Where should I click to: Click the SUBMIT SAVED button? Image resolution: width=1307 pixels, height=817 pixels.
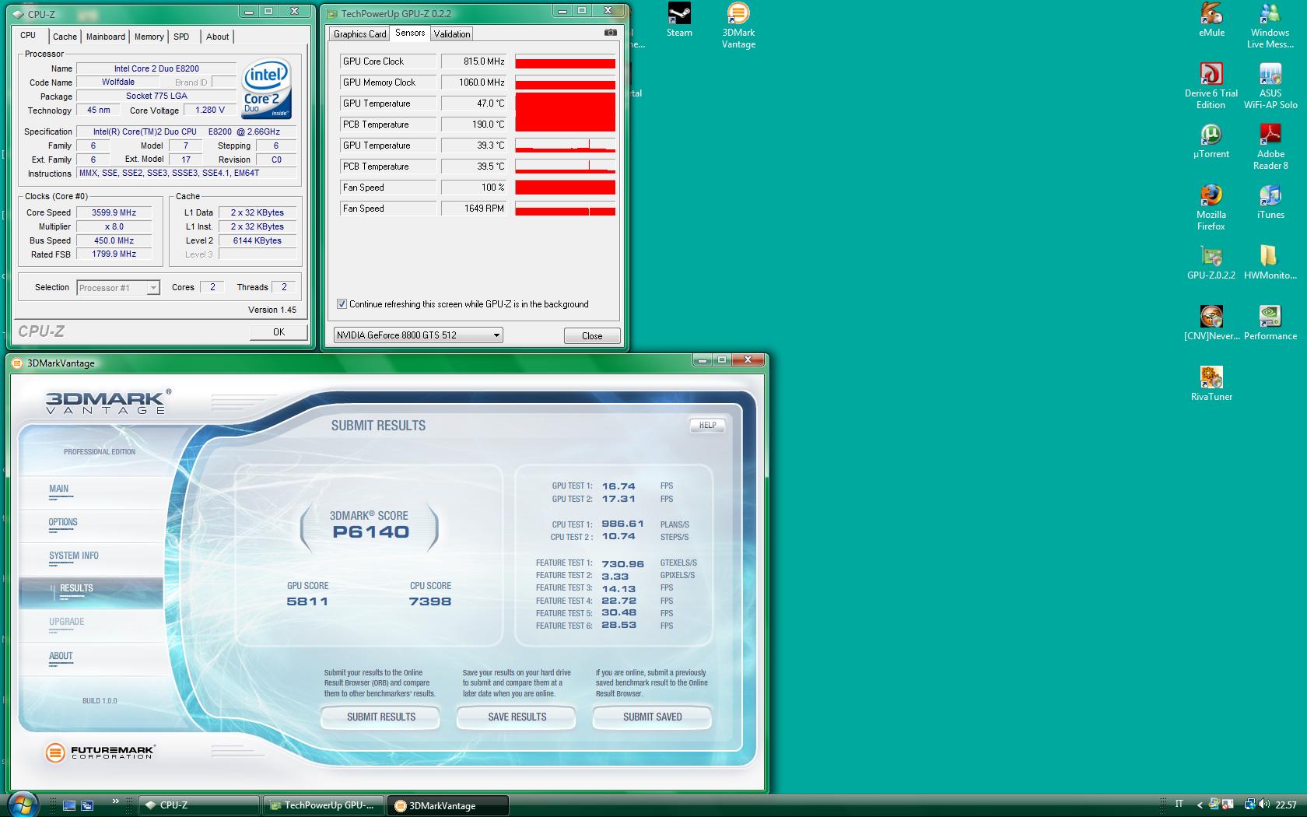click(x=652, y=717)
